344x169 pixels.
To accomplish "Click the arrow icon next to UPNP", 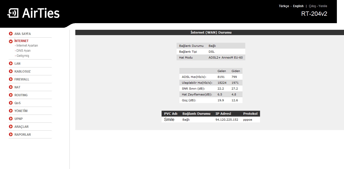I will point(11,119).
